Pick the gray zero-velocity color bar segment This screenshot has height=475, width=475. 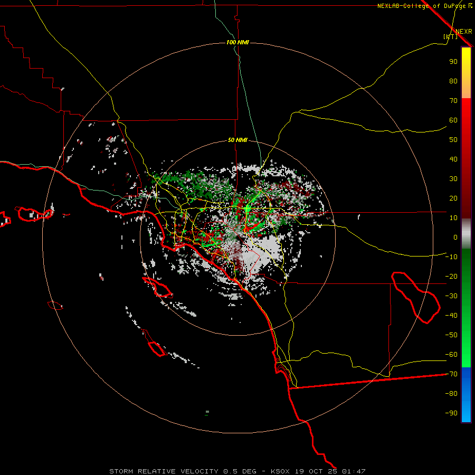pos(466,234)
